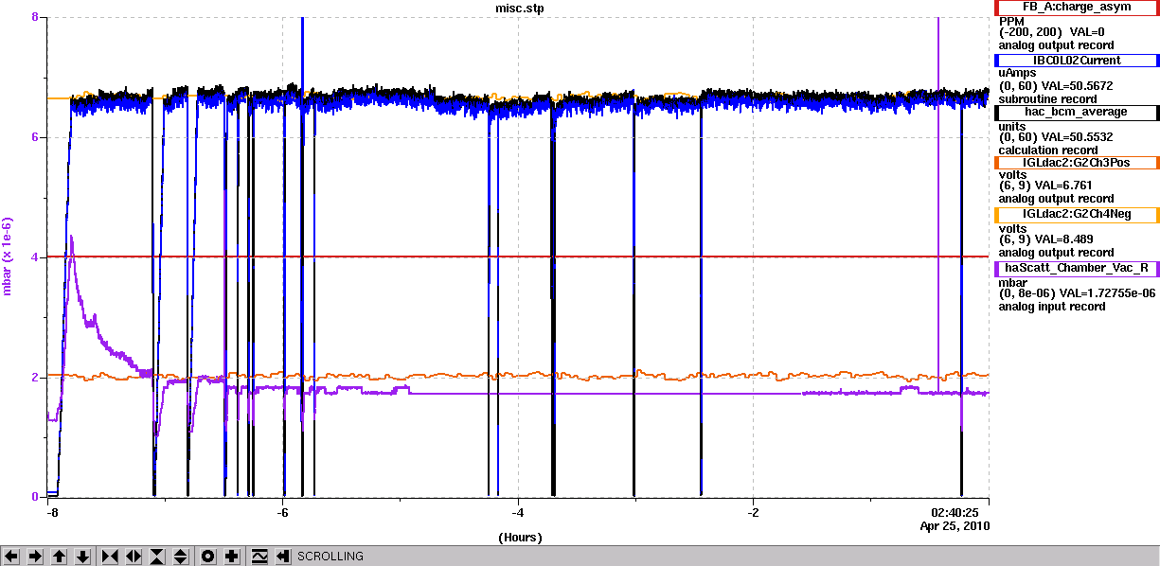Viewport: 1160px width, 566px height.
Task: Click the circle ring toolbar icon
Action: pyautogui.click(x=208, y=557)
